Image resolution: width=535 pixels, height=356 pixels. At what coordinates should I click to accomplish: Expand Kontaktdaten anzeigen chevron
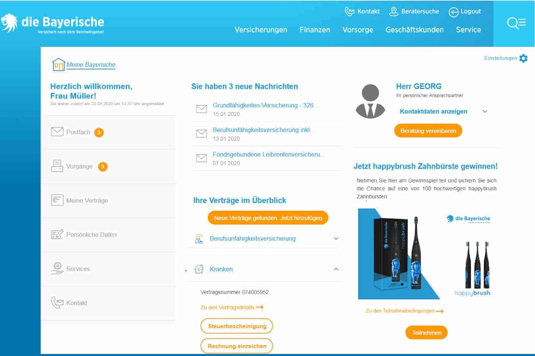coord(485,111)
